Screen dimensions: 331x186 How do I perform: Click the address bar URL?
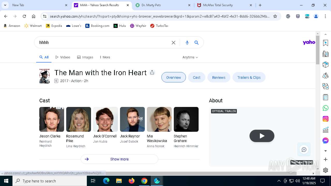point(159,16)
